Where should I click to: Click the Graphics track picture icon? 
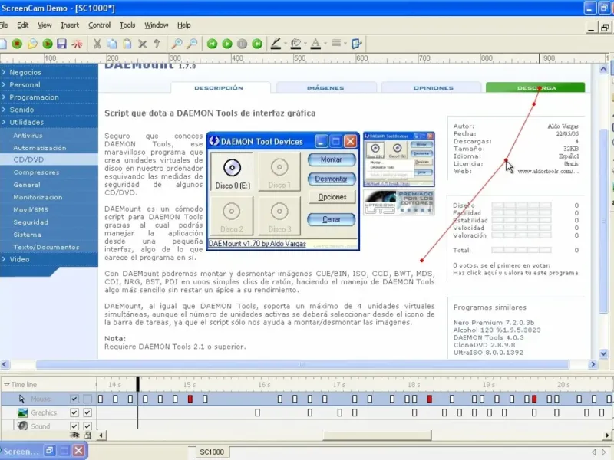[x=23, y=412]
